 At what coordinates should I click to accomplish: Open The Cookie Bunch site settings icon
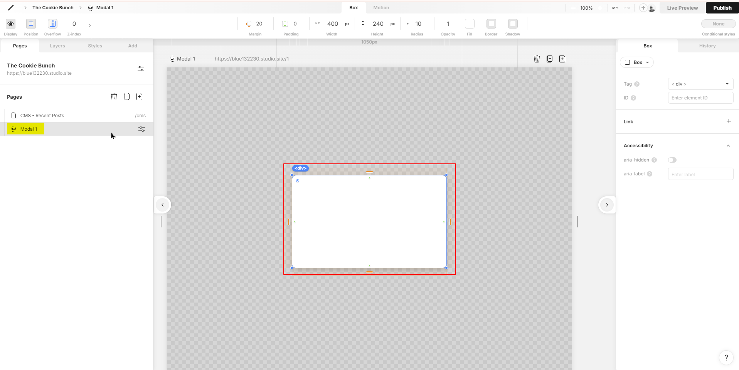coord(141,69)
